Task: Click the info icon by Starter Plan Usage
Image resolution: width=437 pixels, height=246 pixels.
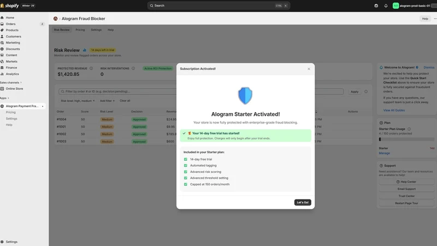Action: click(409, 129)
